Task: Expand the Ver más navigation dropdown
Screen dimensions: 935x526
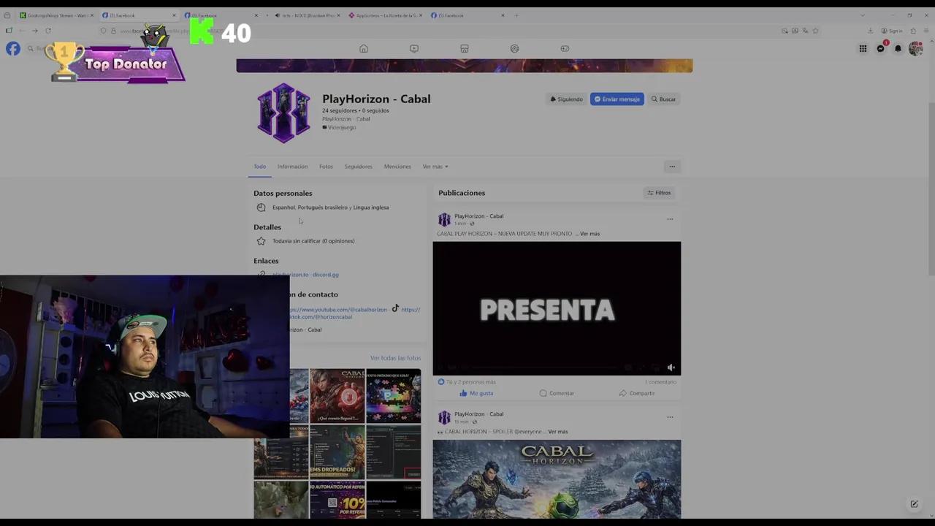Action: pyautogui.click(x=435, y=166)
